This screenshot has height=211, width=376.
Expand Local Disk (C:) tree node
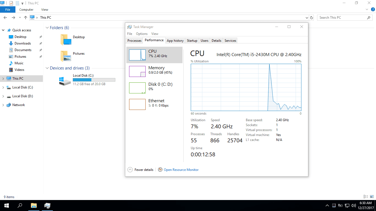3,87
